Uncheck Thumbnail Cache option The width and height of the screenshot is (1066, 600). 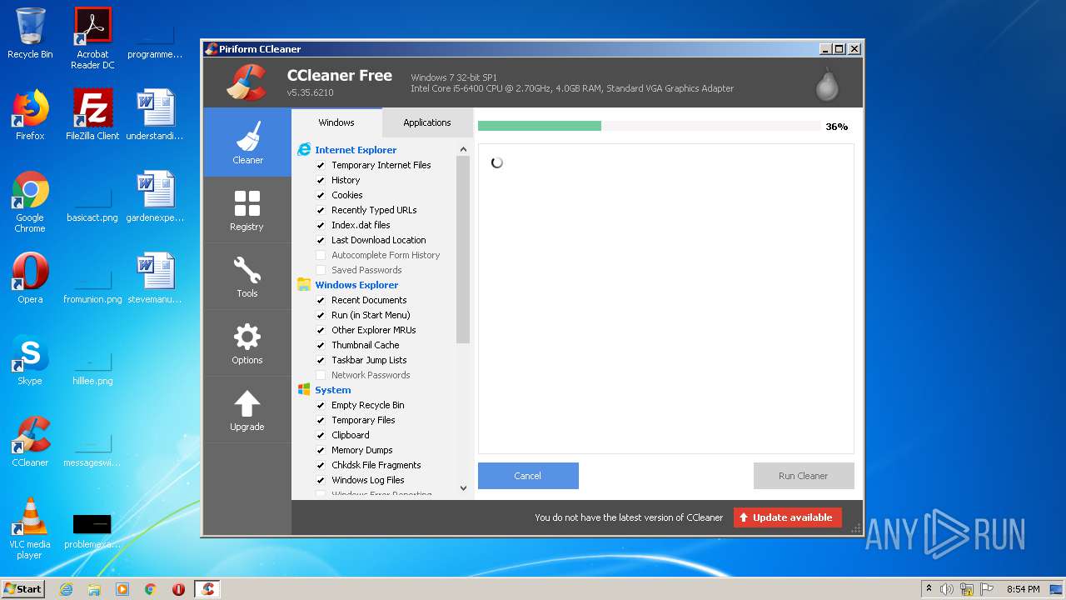(321, 345)
